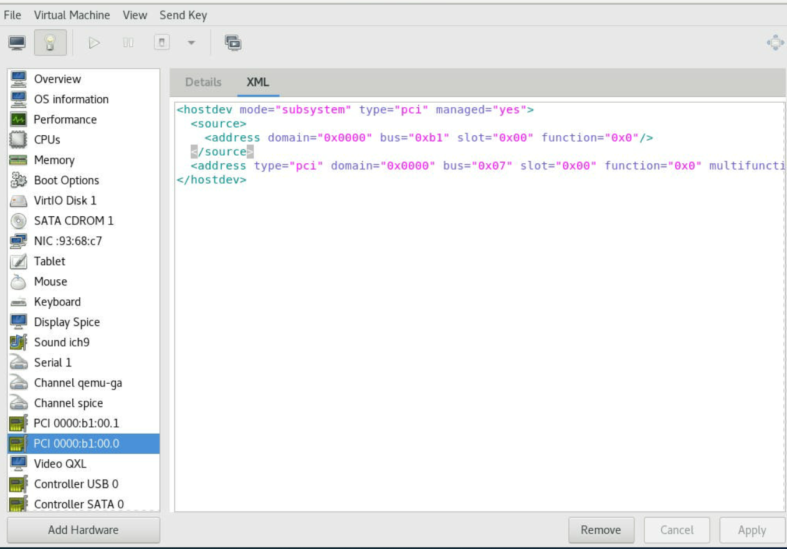
Task: Open the manage snapshots toolbar icon
Action: (233, 43)
